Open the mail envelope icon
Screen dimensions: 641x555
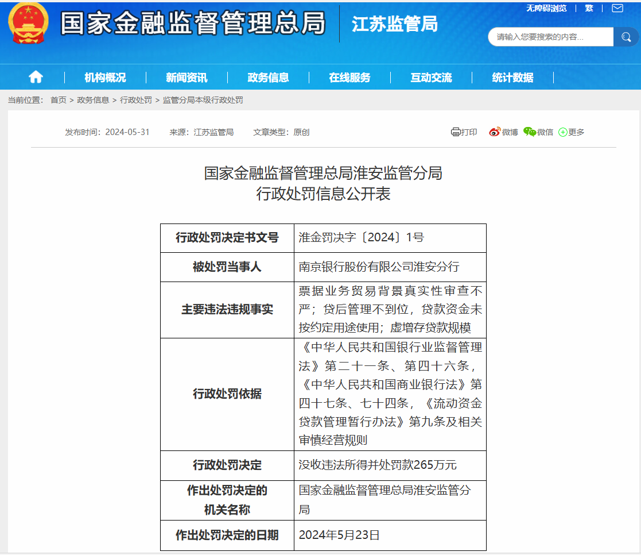click(x=617, y=8)
